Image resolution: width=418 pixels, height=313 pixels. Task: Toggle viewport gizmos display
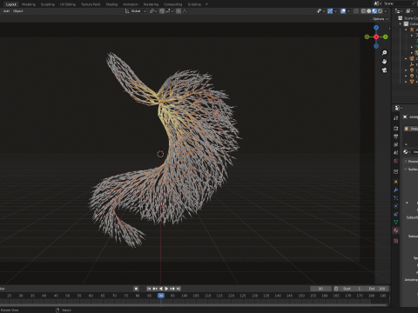pyautogui.click(x=330, y=11)
